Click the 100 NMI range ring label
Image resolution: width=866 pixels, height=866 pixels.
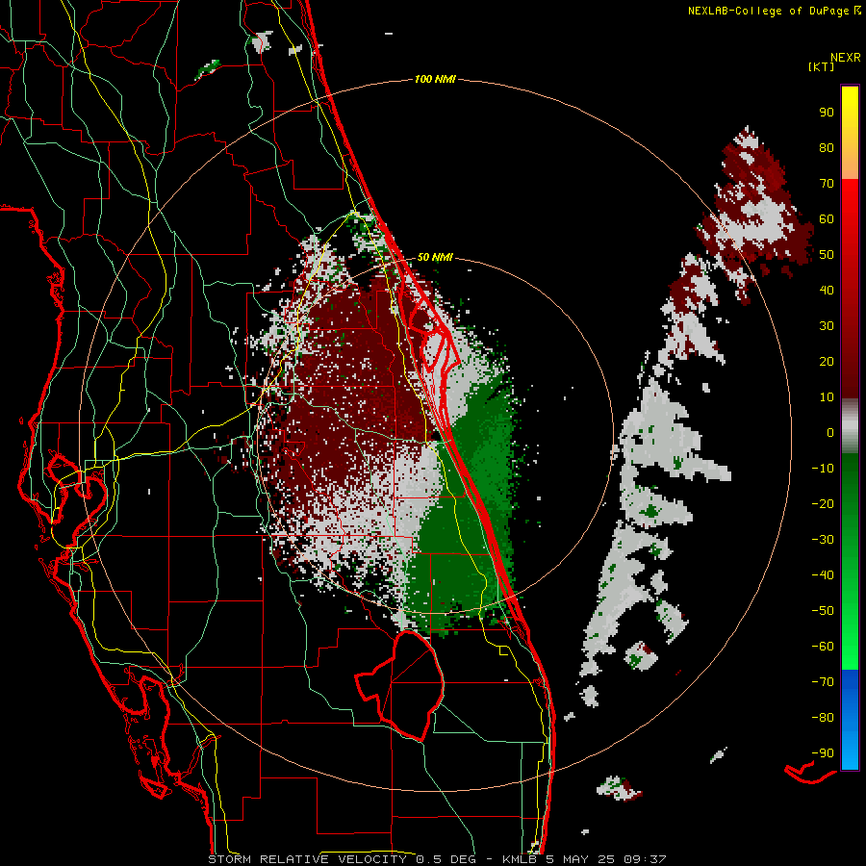(435, 80)
